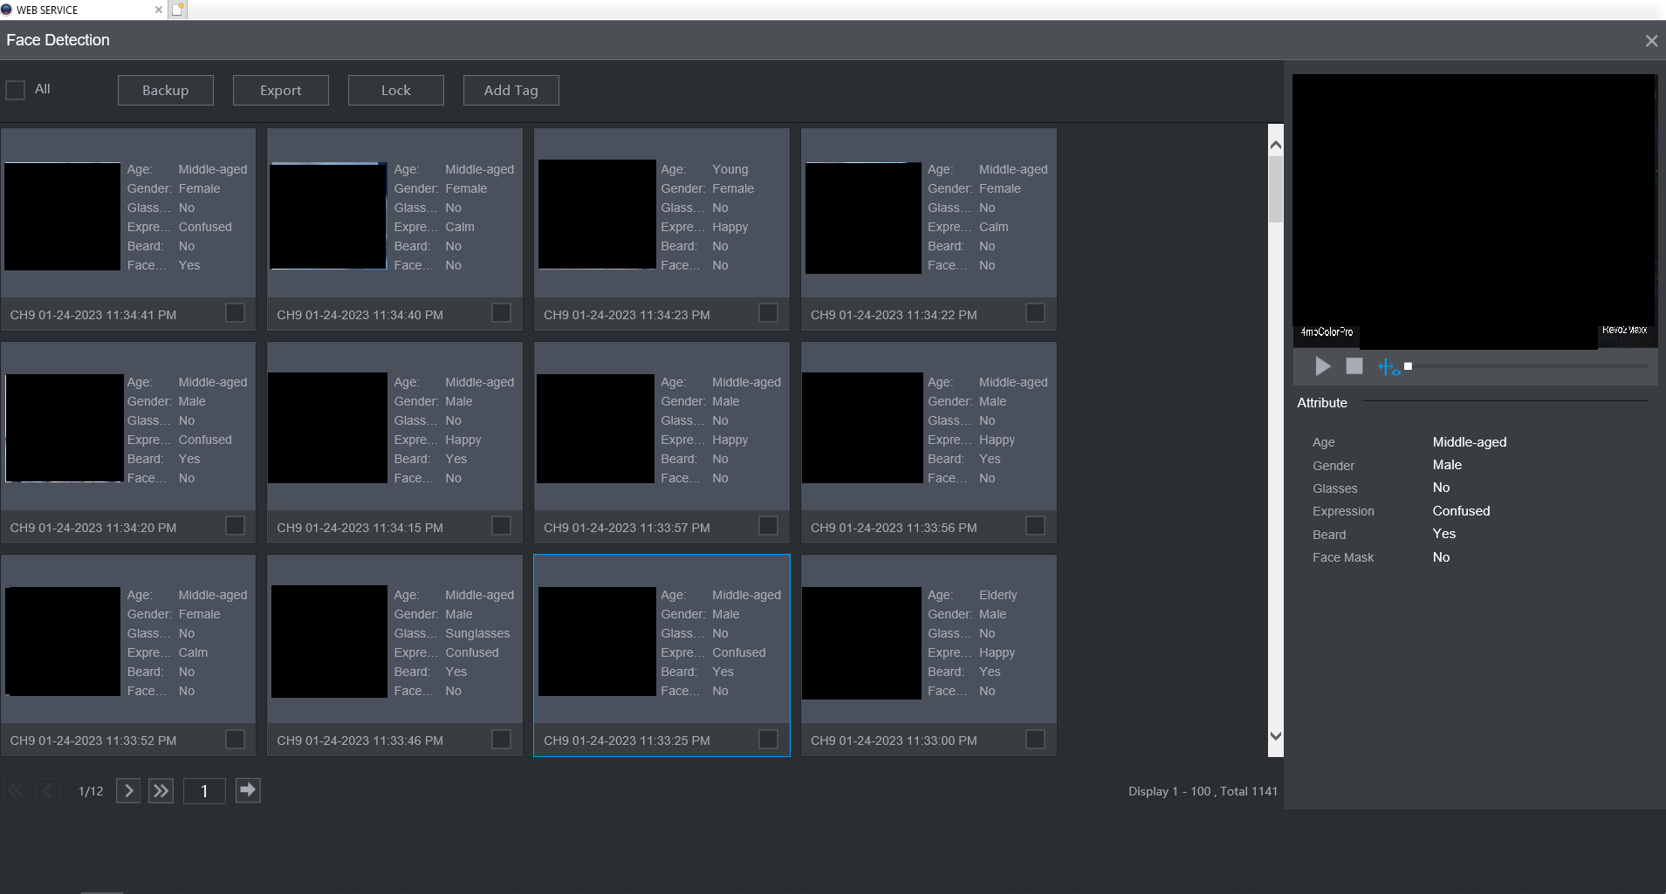Image resolution: width=1666 pixels, height=894 pixels.
Task: Click the Face Mask attribute label
Action: click(x=1343, y=557)
